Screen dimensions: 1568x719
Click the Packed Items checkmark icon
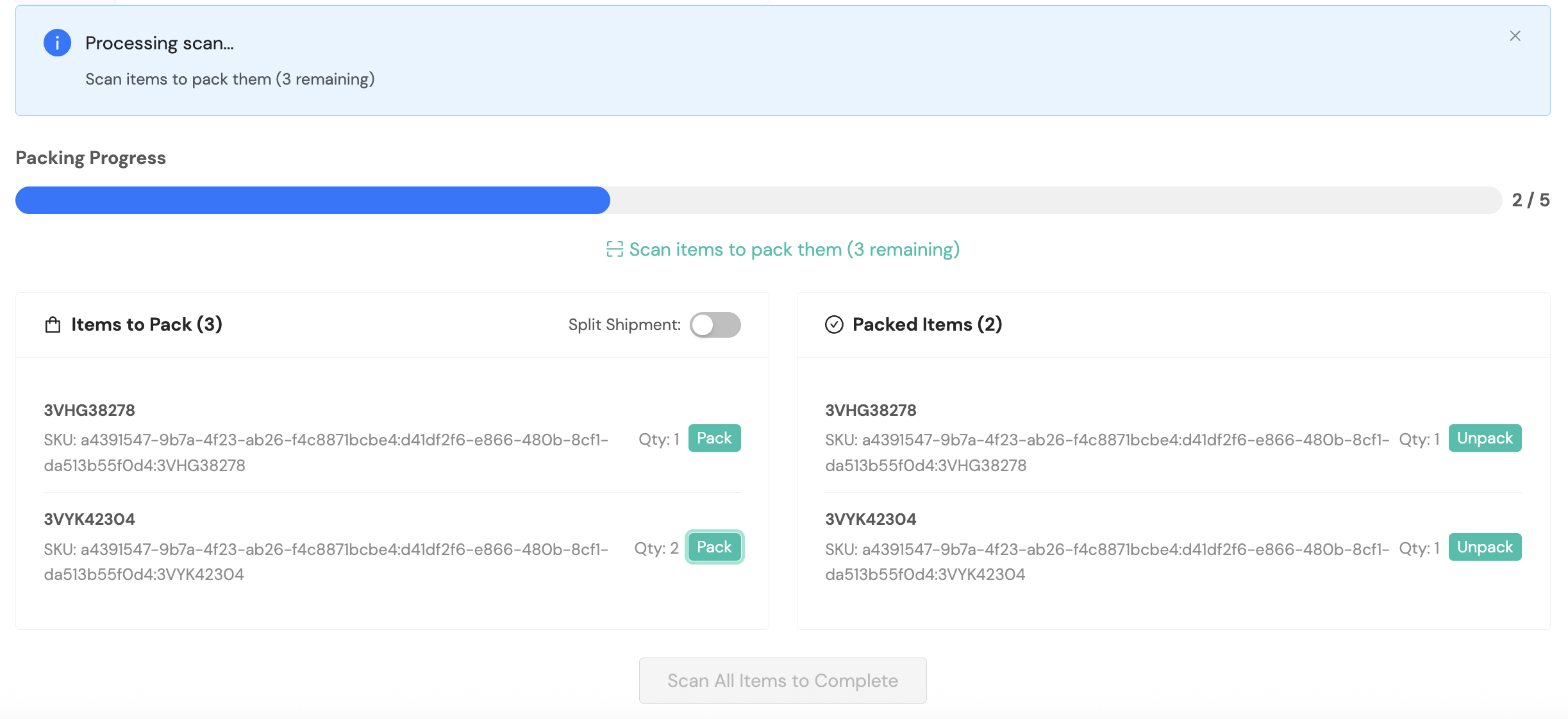[x=834, y=325]
